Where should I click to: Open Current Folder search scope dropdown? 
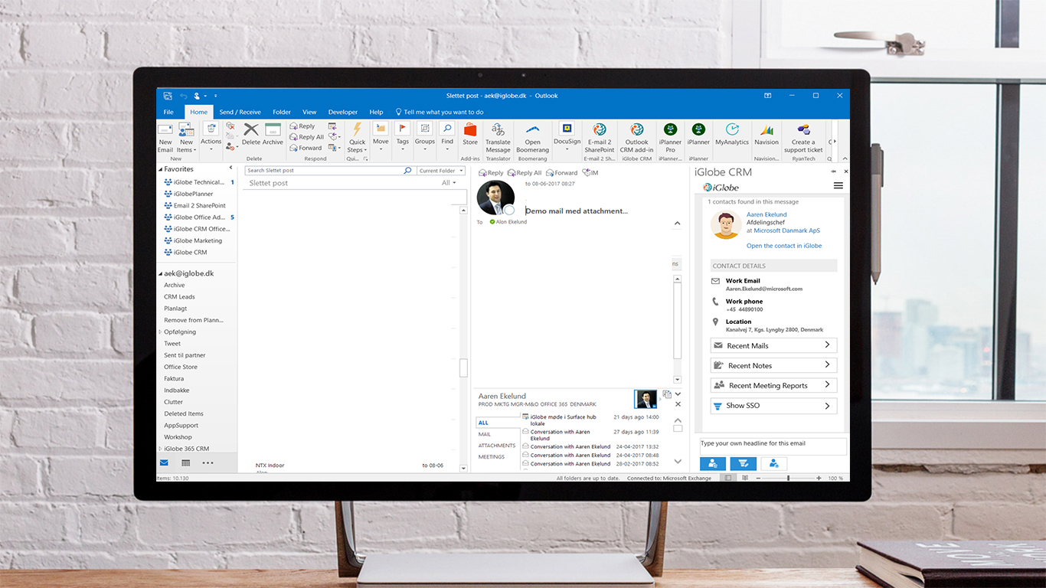[441, 171]
